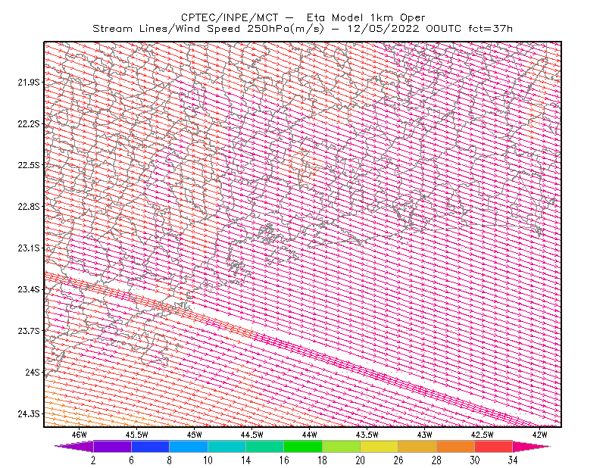Click the 24.3S latitude label
Screen dimensions: 606x468
tap(28, 413)
